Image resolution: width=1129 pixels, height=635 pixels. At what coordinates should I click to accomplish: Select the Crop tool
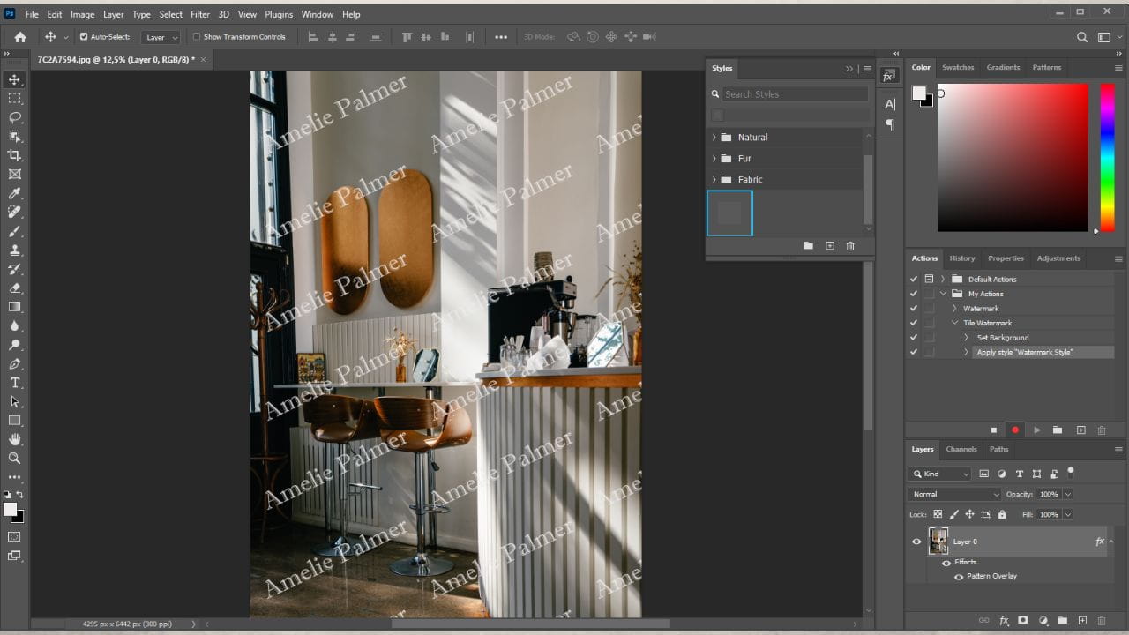pyautogui.click(x=12, y=154)
